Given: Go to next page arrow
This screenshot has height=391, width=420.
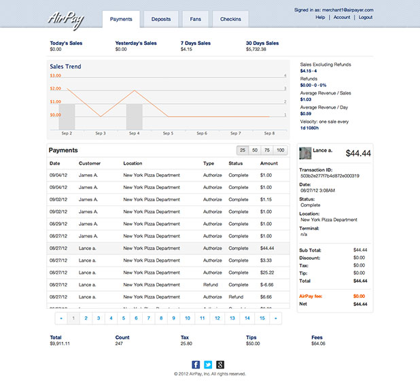Looking at the screenshot, I should pyautogui.click(x=276, y=318).
